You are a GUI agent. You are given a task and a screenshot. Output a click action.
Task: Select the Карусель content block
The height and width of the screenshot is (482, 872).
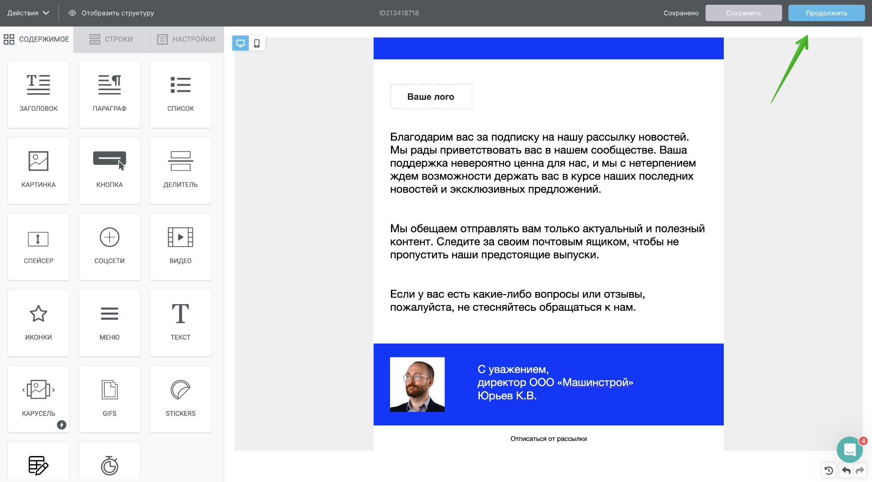coord(39,399)
